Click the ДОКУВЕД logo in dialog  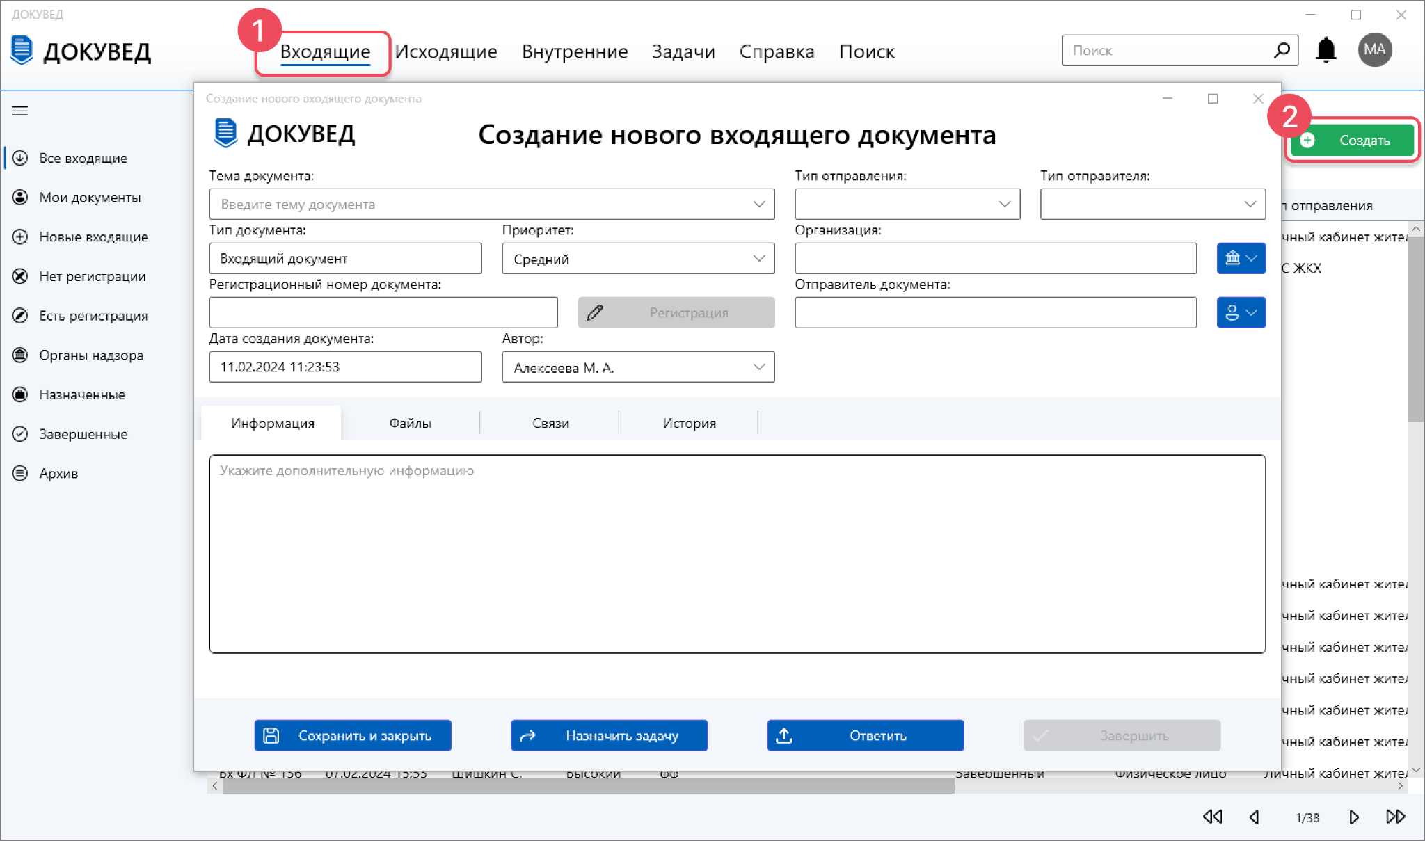(x=284, y=134)
